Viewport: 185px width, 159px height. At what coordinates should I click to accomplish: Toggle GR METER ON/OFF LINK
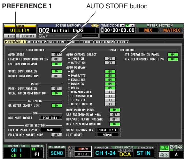tap(57, 105)
